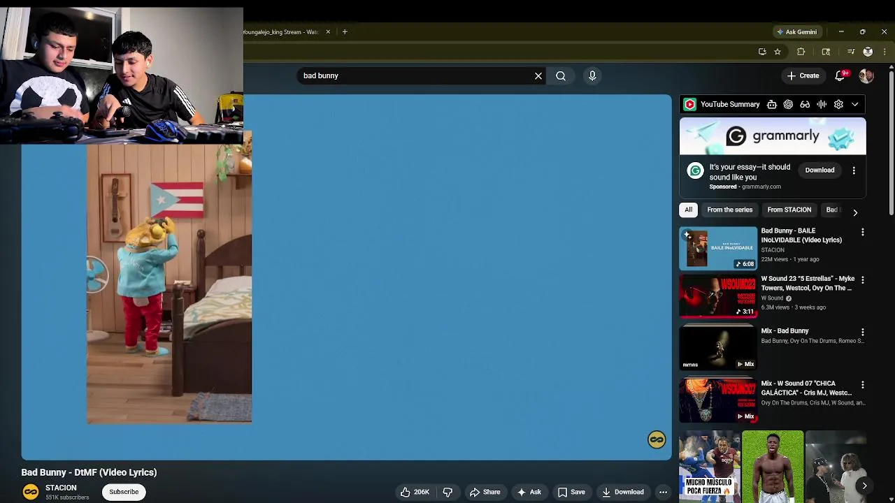The image size is (895, 503).
Task: Click the video player area
Action: pyautogui.click(x=346, y=277)
